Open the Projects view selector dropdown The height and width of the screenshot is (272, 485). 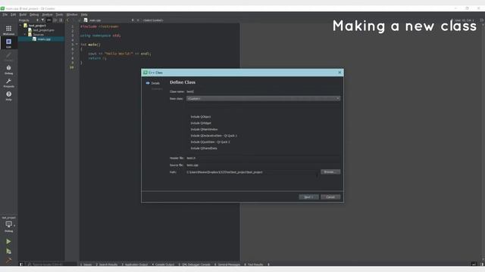pyautogui.click(x=30, y=20)
